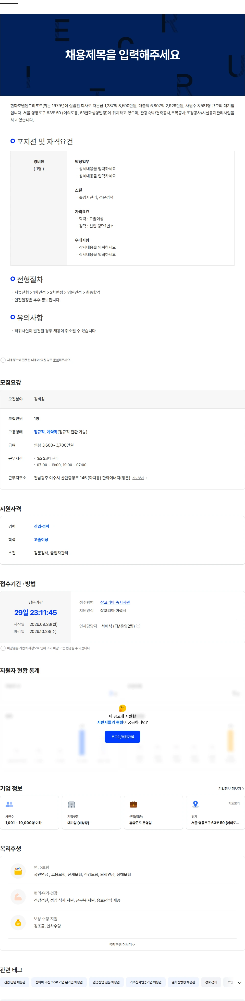Click the 보상·수당·지원 money bag icon

(x=18, y=922)
